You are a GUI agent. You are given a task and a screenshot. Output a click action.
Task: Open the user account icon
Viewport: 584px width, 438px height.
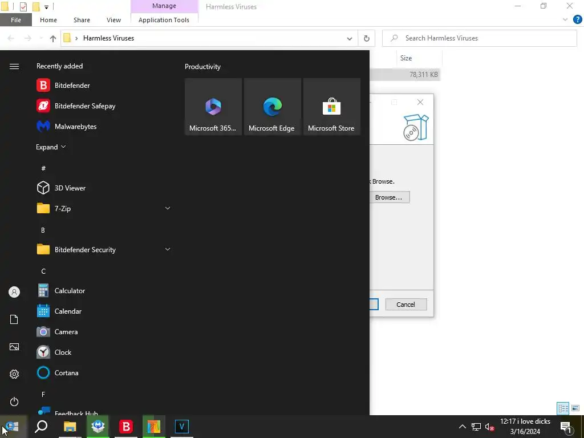(14, 292)
